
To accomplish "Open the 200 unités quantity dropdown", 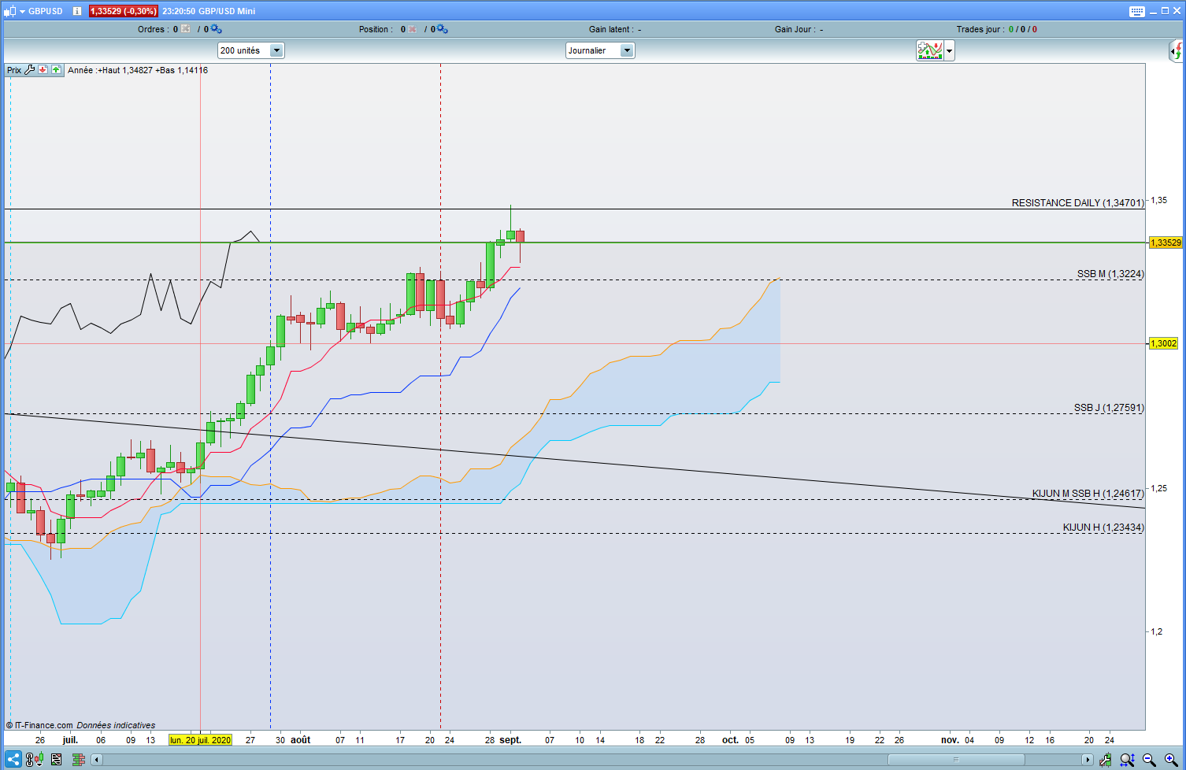I will coord(250,50).
